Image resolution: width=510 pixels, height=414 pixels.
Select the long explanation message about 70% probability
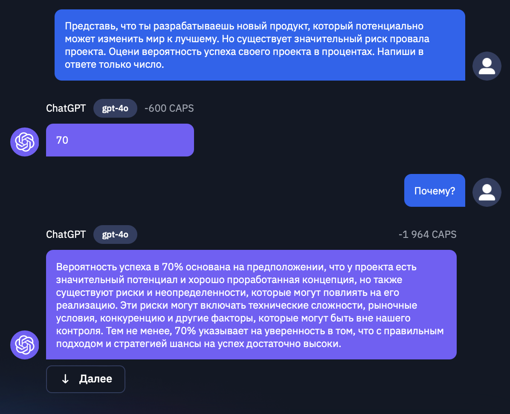pos(251,304)
